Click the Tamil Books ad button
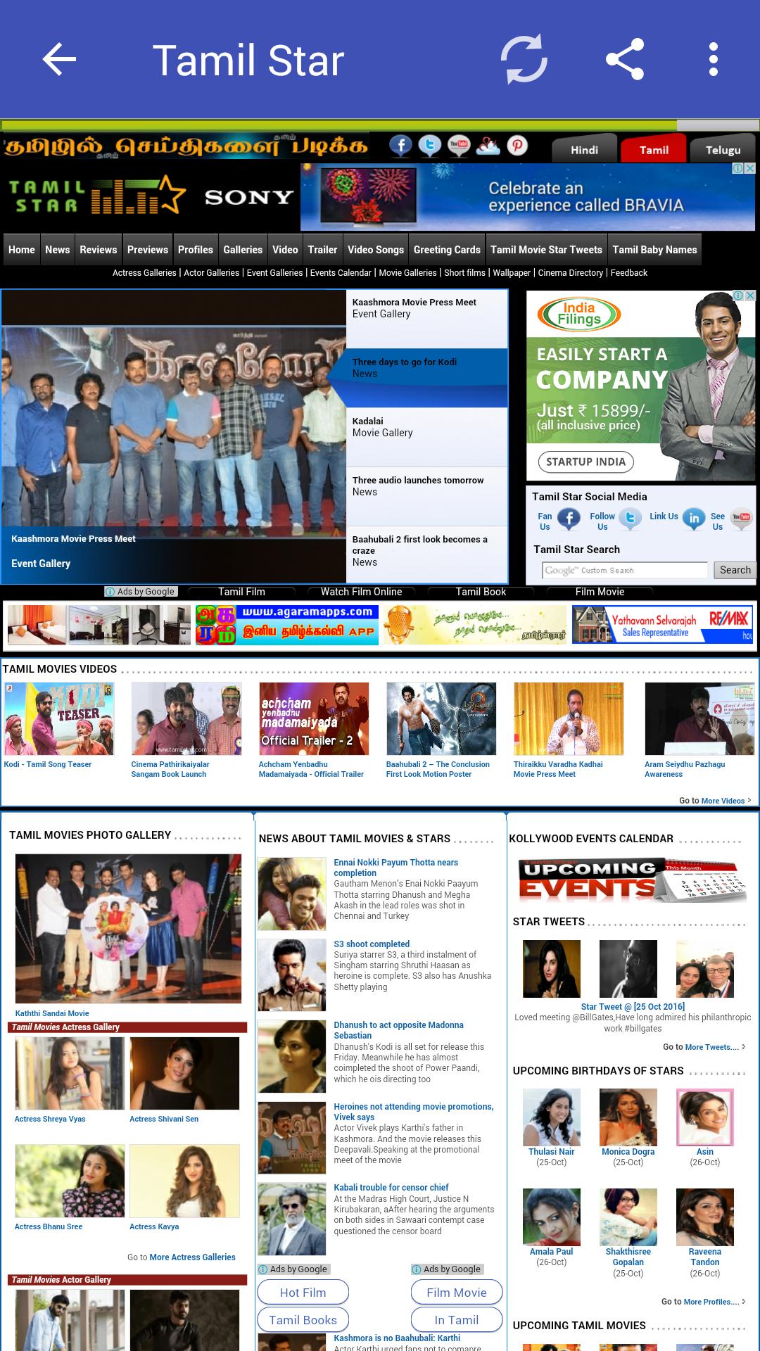The height and width of the screenshot is (1351, 760). 303,1320
